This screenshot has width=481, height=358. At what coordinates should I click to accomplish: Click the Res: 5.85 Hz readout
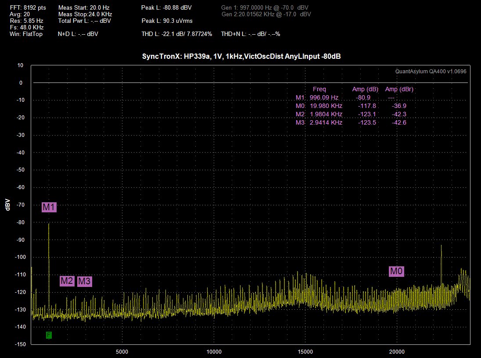[27, 21]
